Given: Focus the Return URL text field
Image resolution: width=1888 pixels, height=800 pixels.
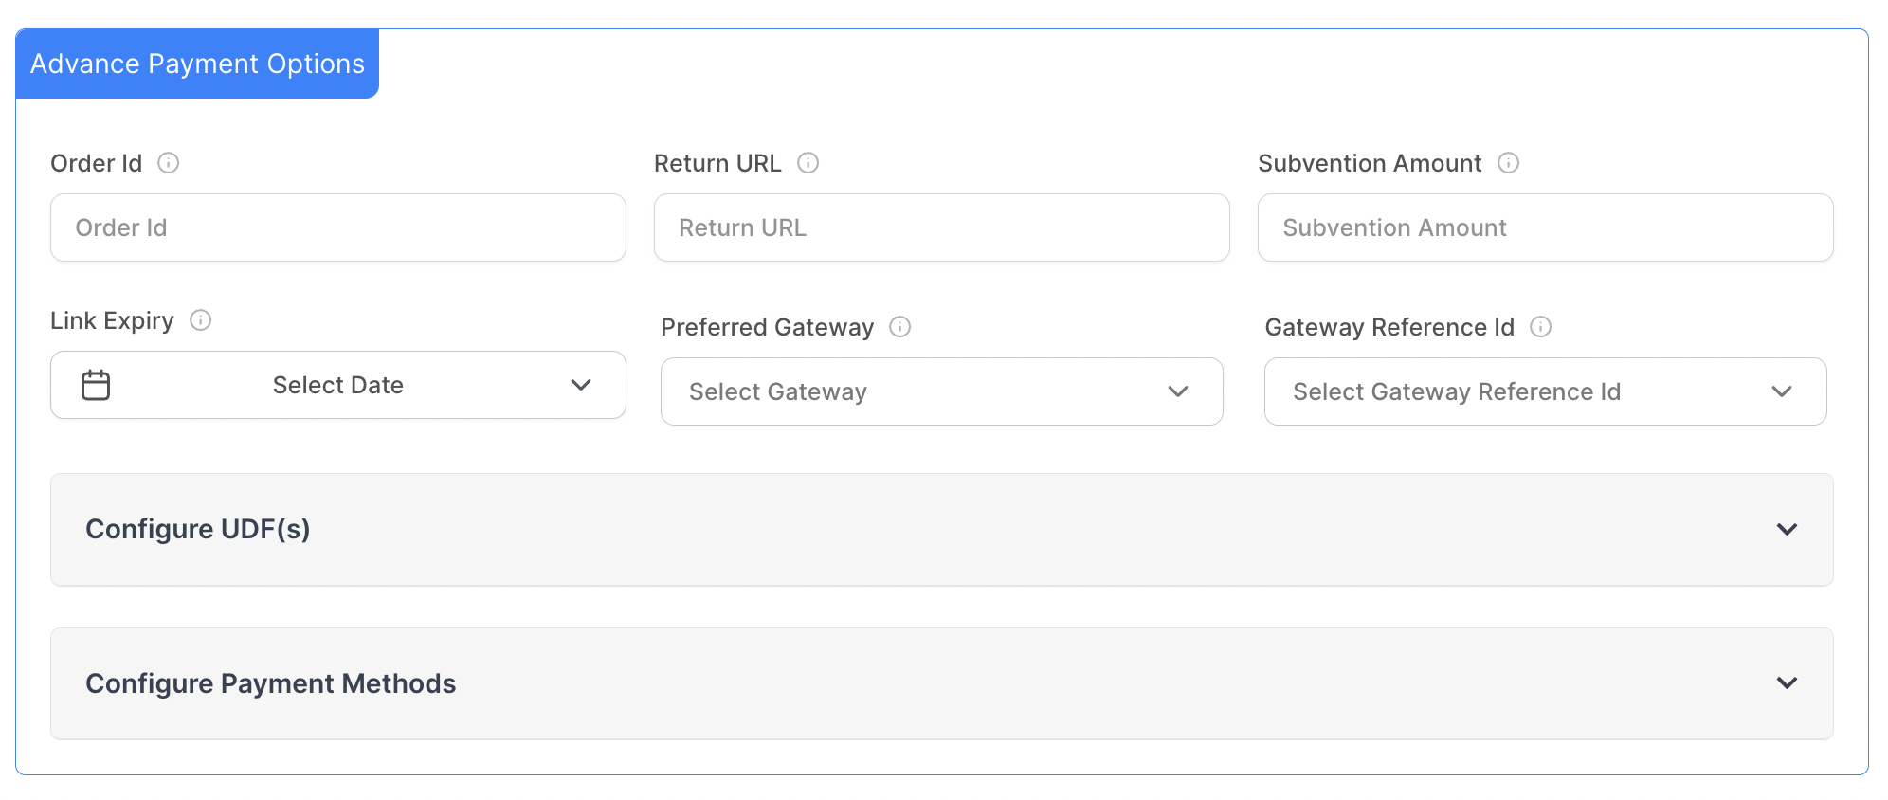Looking at the screenshot, I should pos(940,227).
